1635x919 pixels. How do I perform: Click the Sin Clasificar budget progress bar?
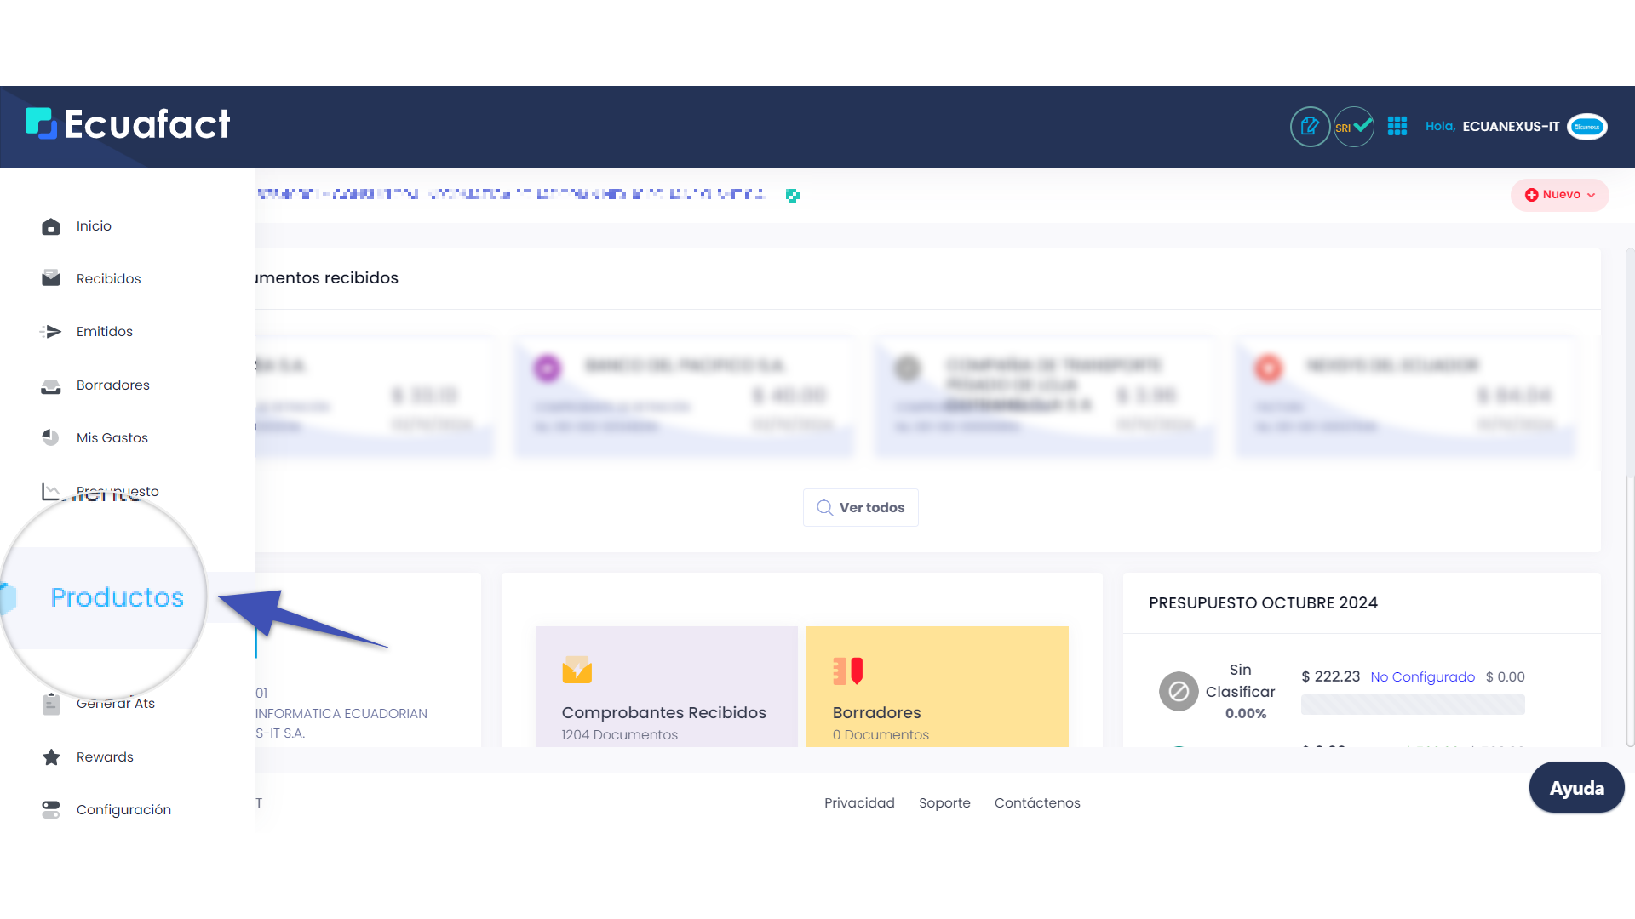click(1412, 705)
